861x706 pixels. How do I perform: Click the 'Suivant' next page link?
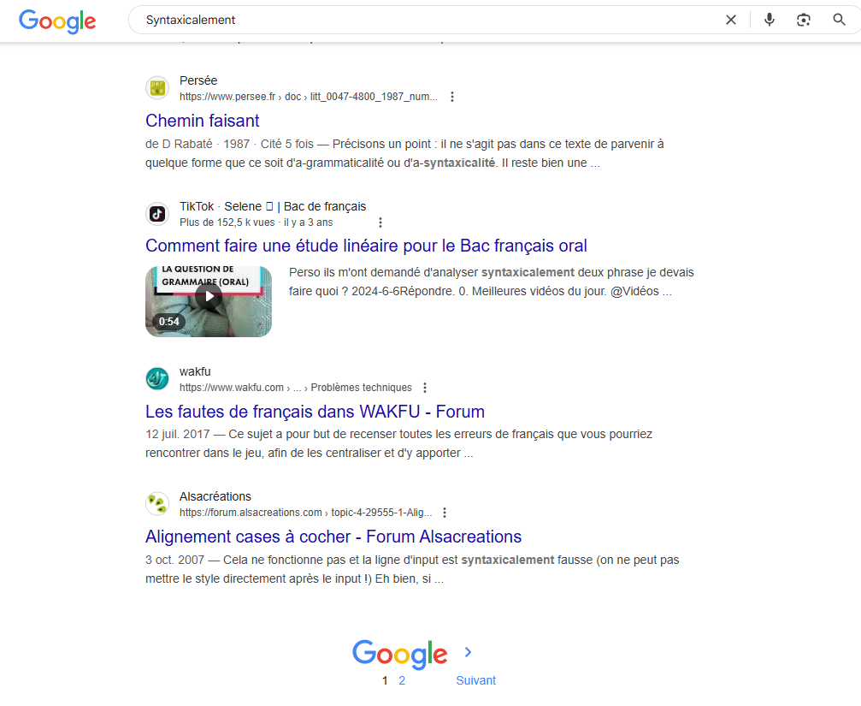click(475, 680)
